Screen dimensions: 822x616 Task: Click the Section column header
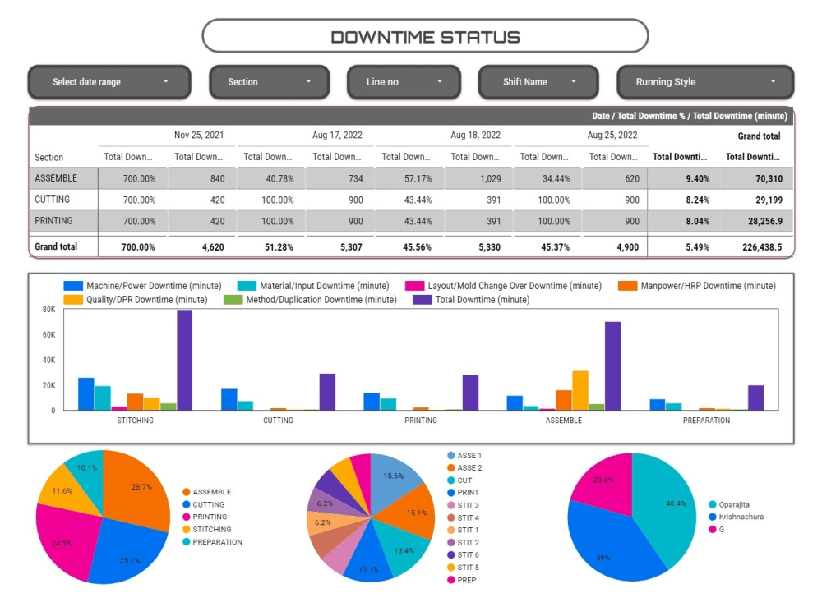(48, 157)
